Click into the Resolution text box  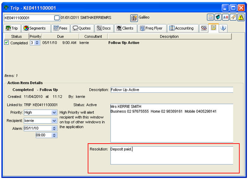pyautogui.click(x=171, y=155)
